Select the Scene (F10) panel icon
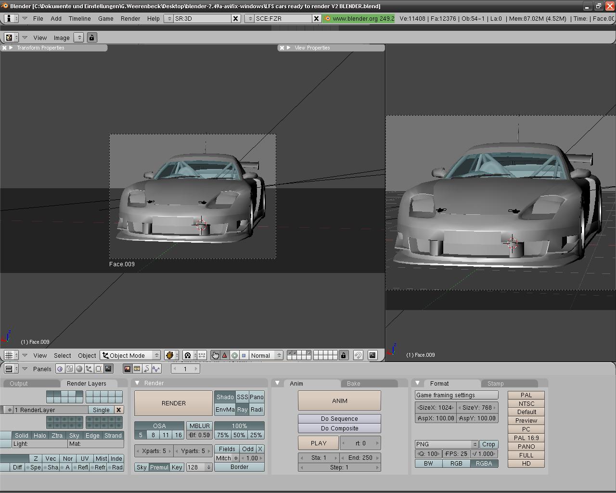This screenshot has width=616, height=493. point(108,369)
